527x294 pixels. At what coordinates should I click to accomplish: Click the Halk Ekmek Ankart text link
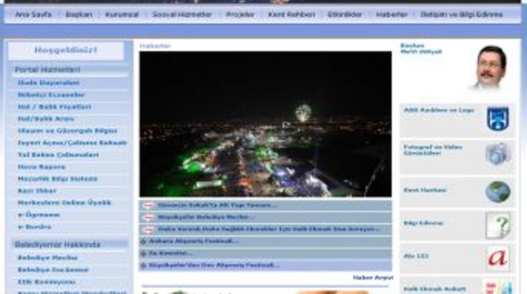tap(434, 289)
